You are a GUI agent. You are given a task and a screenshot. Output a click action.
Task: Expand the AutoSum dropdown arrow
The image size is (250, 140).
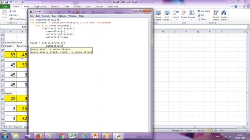point(211,11)
